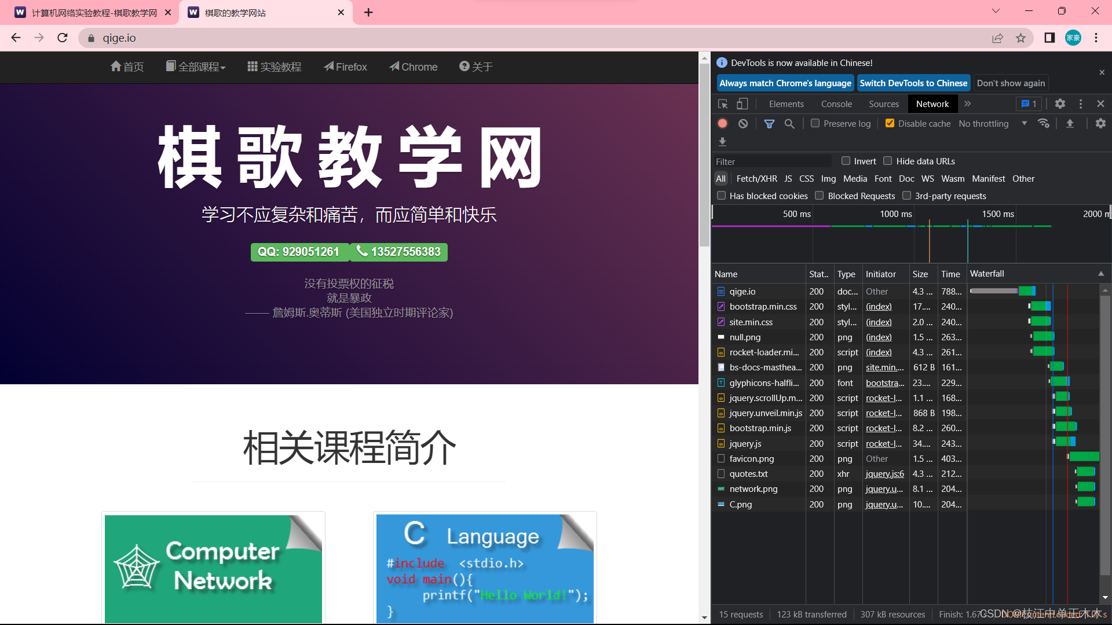Open 全部课程 dropdown menu
1112x625 pixels.
pos(196,67)
